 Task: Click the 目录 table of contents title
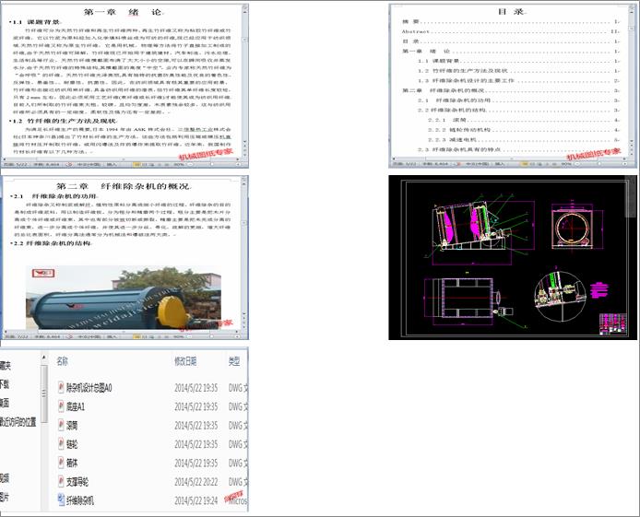510,10
